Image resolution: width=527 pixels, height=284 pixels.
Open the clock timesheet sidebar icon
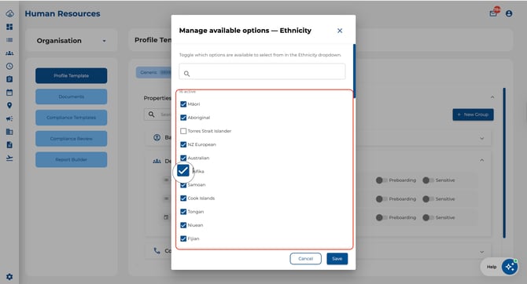pyautogui.click(x=9, y=66)
